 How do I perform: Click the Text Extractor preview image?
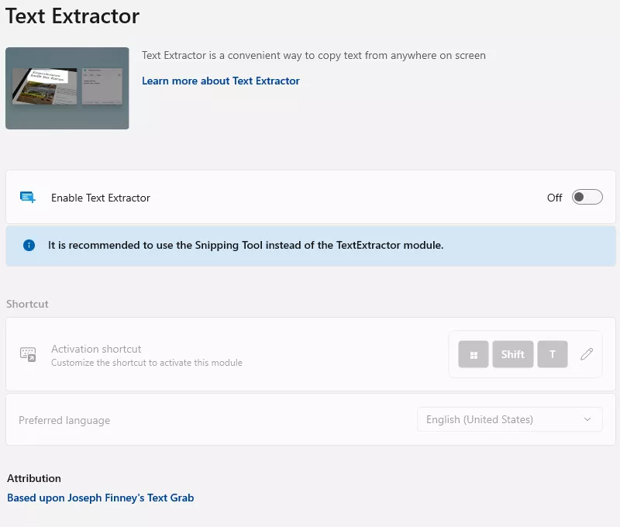(x=67, y=88)
